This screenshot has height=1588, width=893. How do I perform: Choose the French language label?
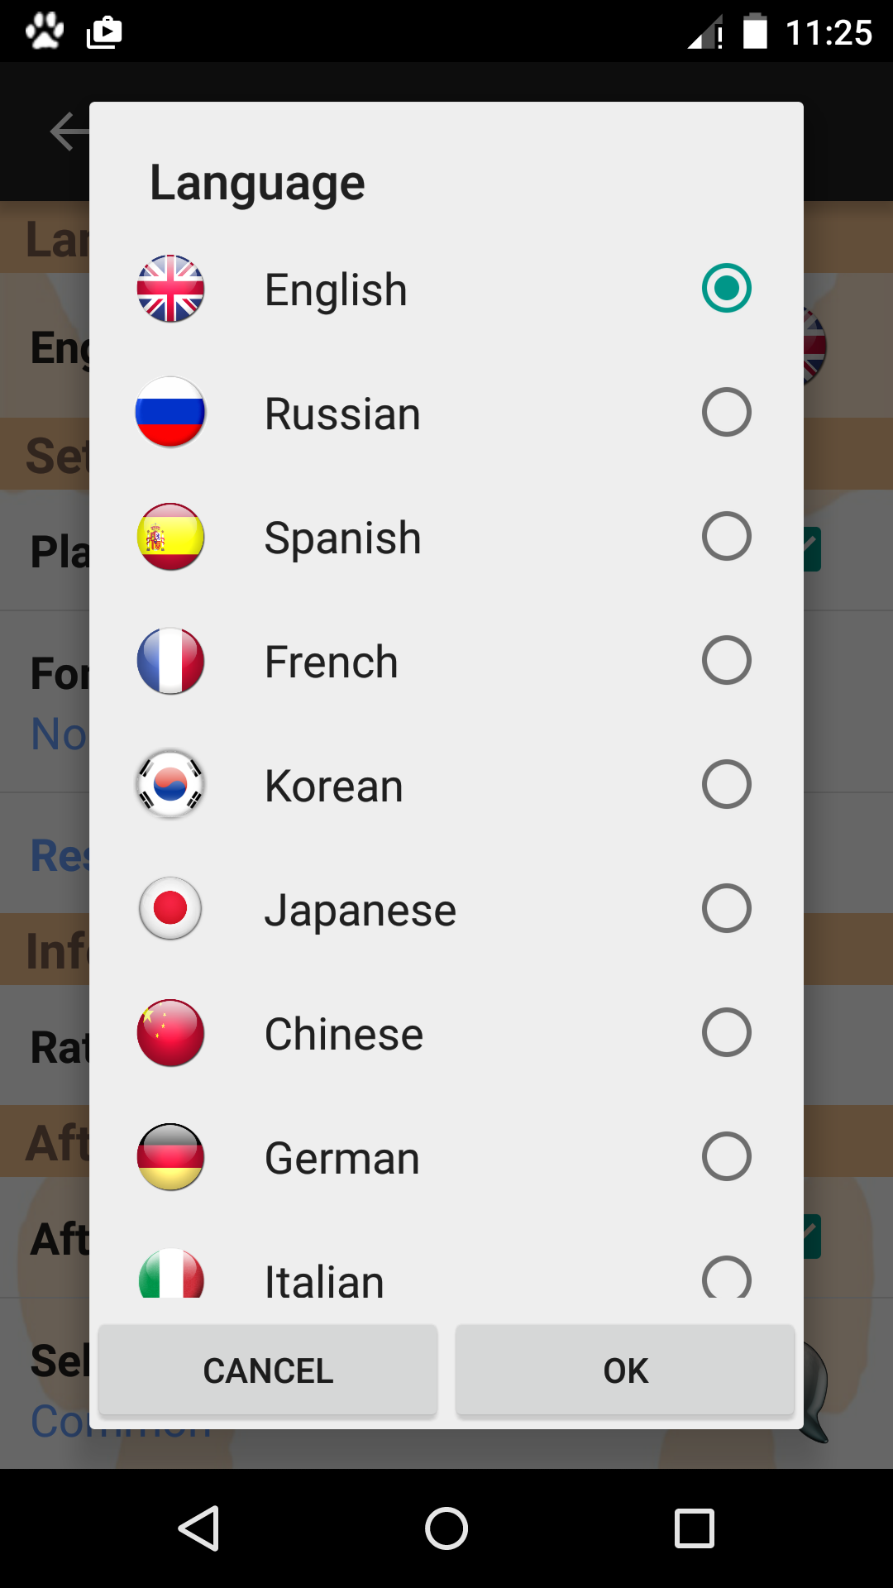tap(332, 662)
